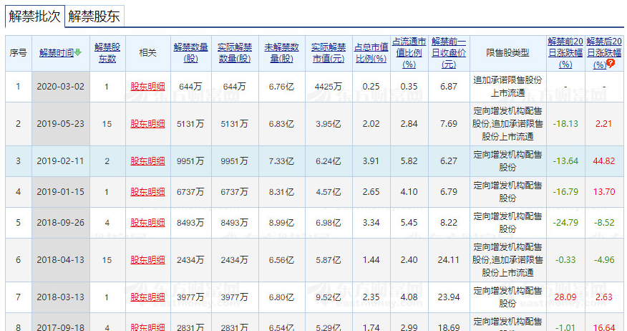
Task: Click 实际解禁市值(元) column header
Action: click(x=329, y=53)
